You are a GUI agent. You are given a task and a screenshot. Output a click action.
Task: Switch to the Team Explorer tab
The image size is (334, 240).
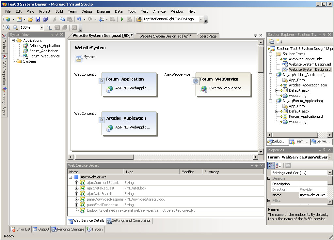point(299,142)
